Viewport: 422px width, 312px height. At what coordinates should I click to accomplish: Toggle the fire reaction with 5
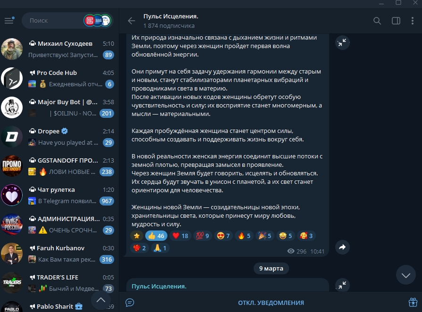244,236
